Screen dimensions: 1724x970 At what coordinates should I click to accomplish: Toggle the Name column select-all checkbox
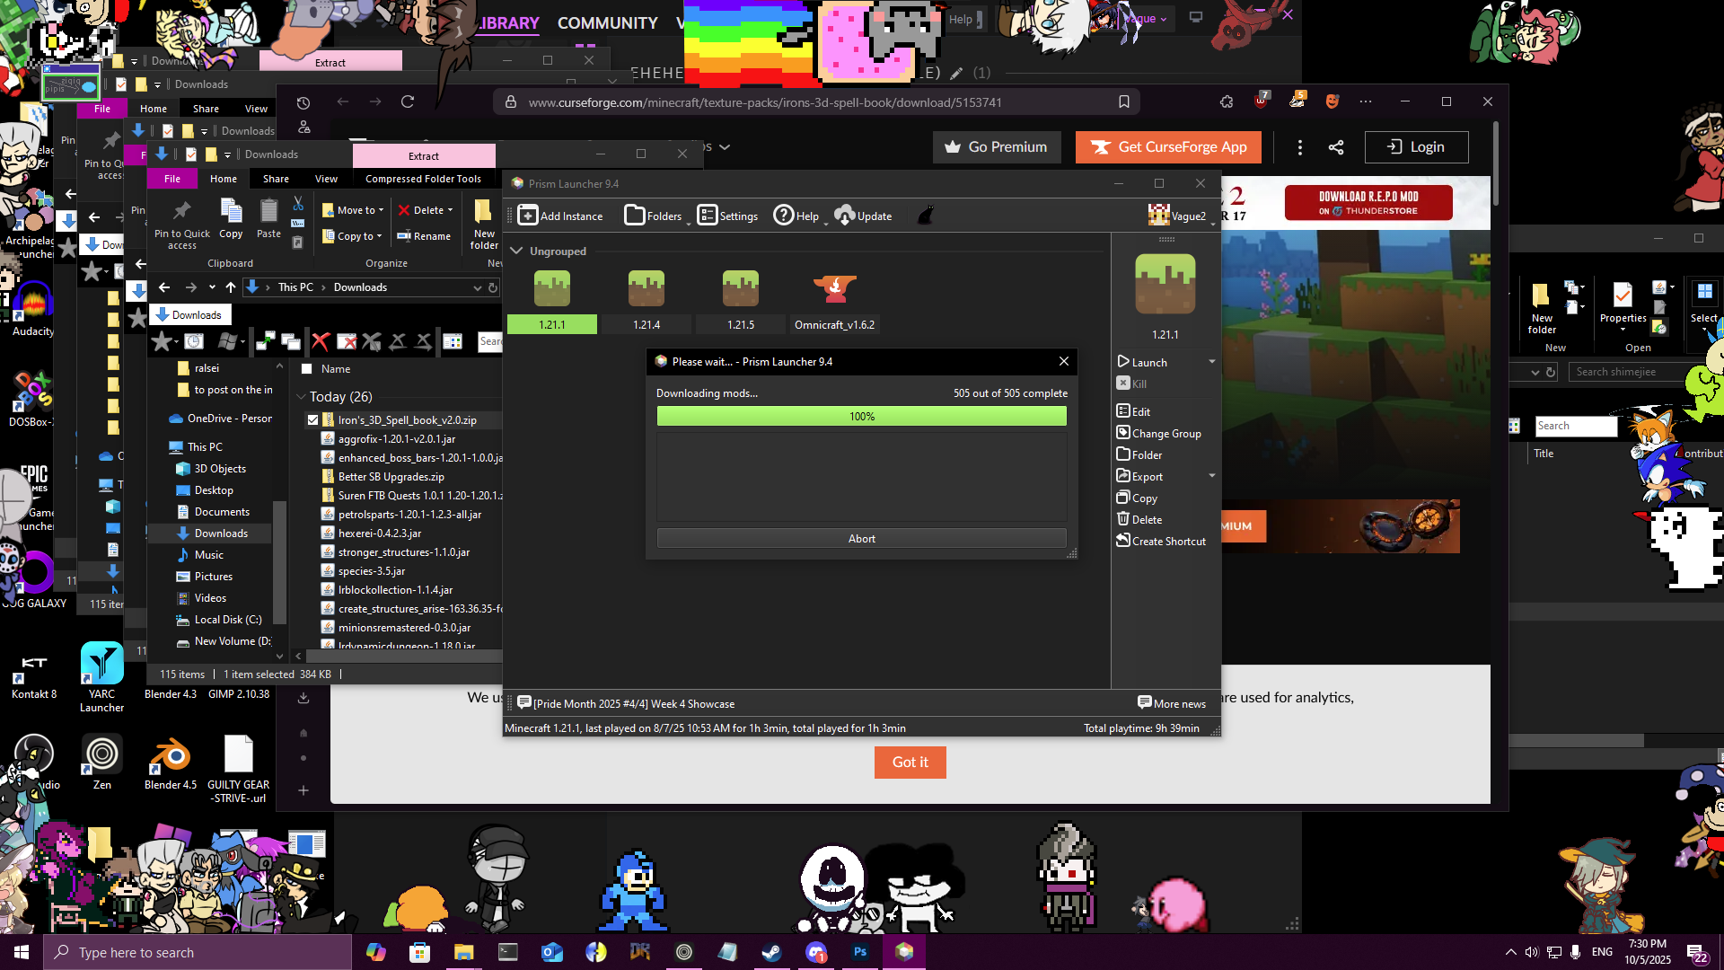click(x=307, y=369)
